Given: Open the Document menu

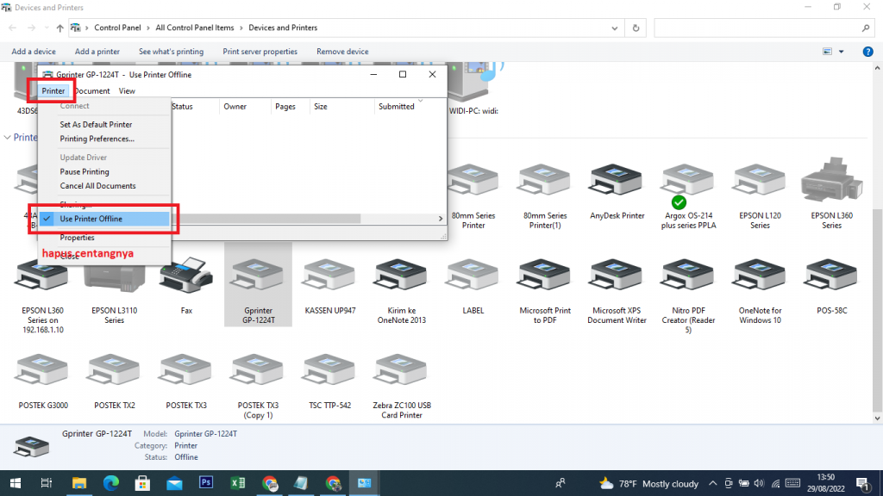Looking at the screenshot, I should [91, 90].
